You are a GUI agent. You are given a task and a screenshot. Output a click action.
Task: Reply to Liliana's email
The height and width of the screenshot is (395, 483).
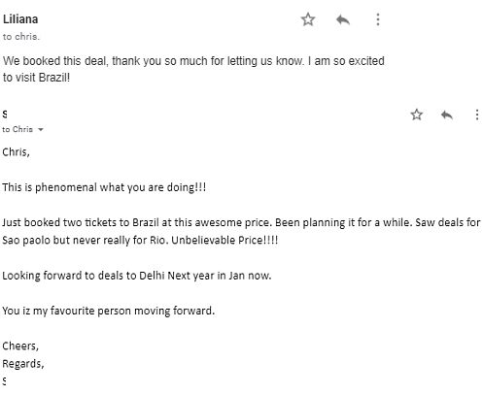pos(343,19)
